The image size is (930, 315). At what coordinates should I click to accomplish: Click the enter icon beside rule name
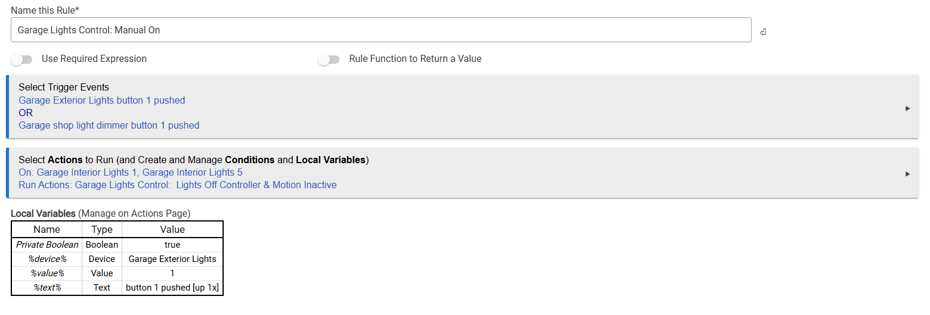click(763, 32)
